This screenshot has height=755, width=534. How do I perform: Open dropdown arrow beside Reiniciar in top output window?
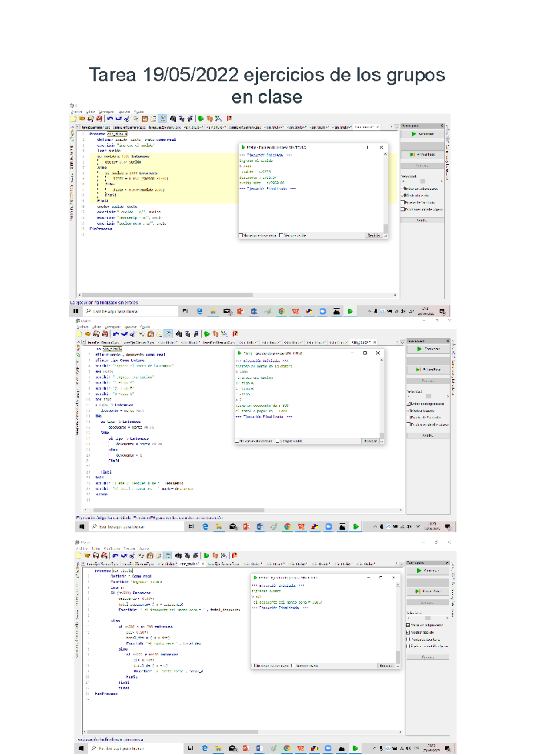tap(385, 235)
